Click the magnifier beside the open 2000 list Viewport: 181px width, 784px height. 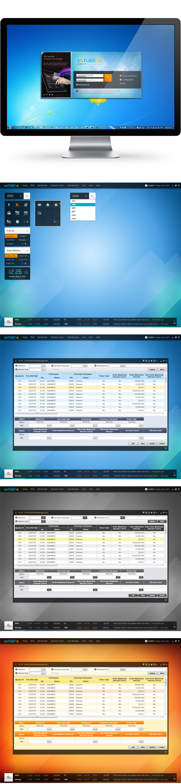[92, 196]
